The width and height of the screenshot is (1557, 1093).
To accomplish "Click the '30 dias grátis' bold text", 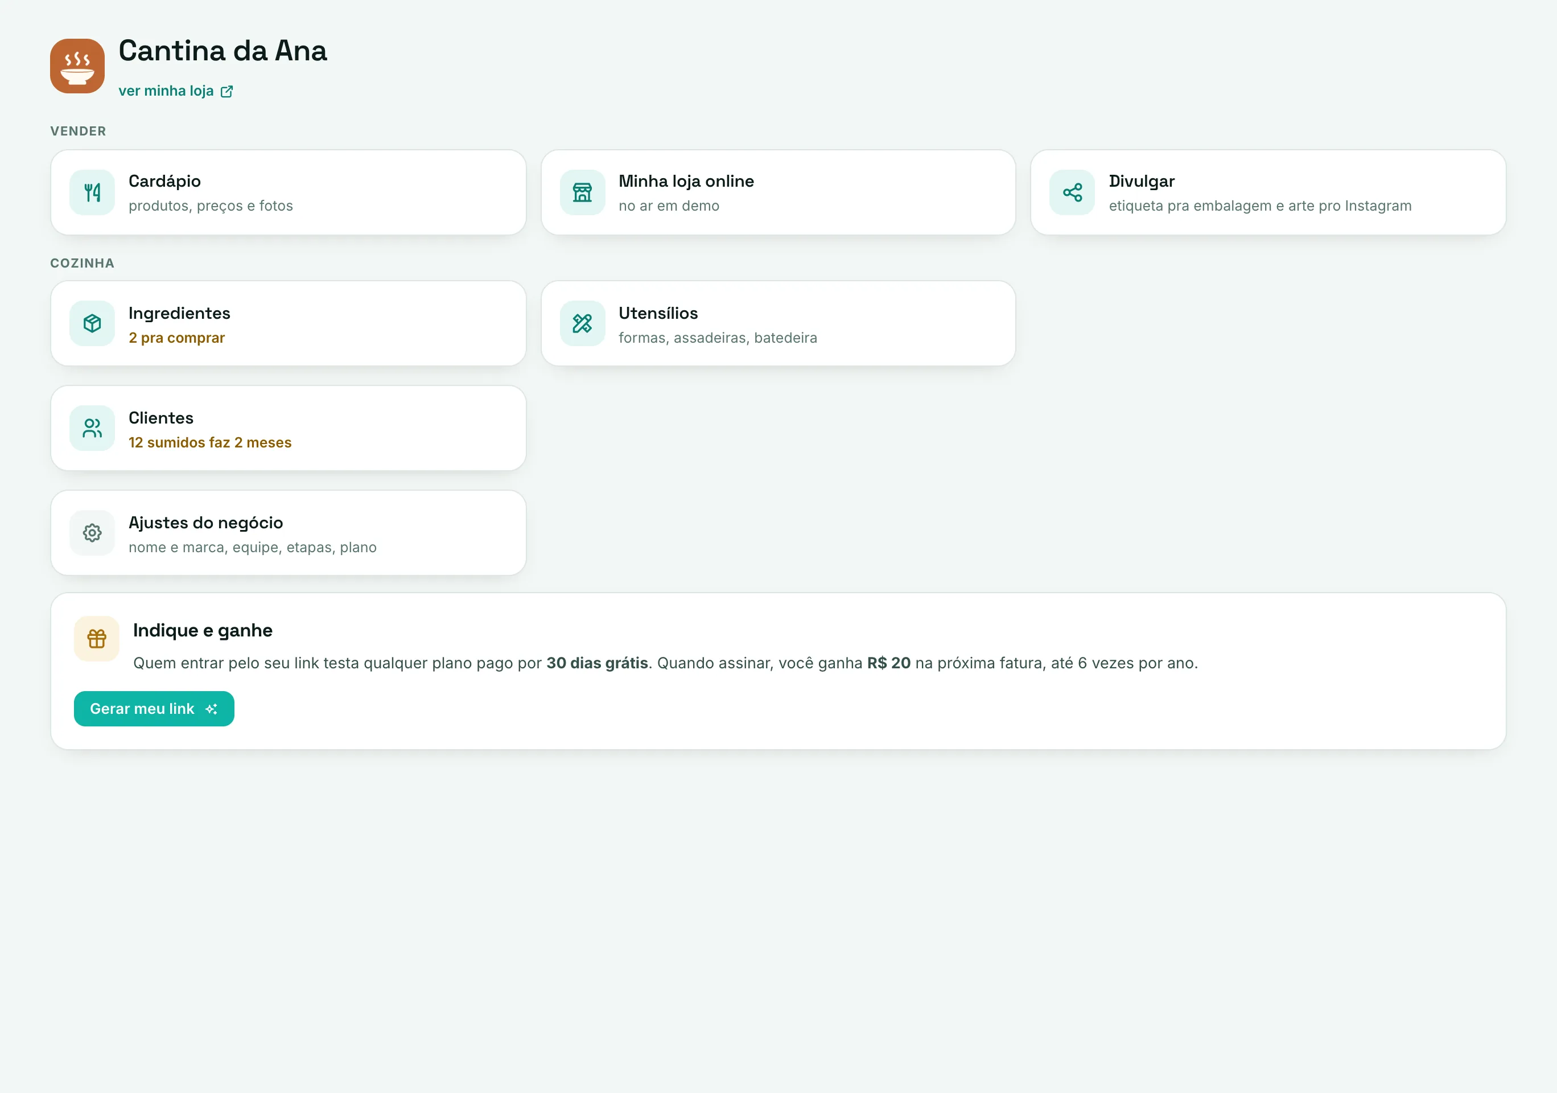I will (598, 664).
